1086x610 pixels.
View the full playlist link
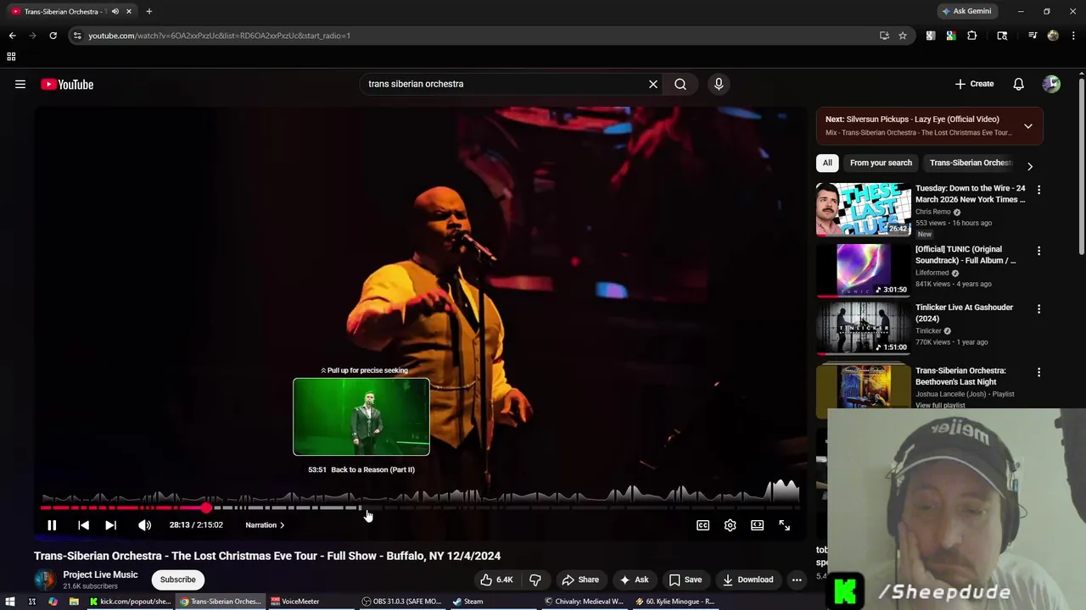pos(940,405)
